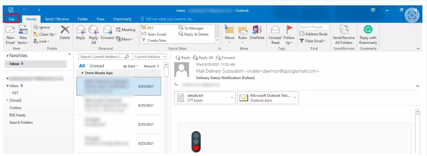This screenshot has width=427, height=156.
Task: Toggle Unread/Read status
Action: [275, 35]
